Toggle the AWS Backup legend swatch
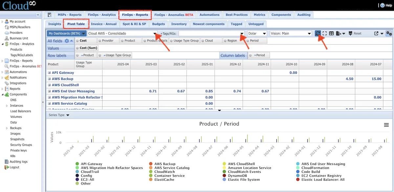This screenshot has height=192, width=394. pyautogui.click(x=151, y=164)
